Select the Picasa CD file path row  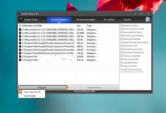[49, 43]
